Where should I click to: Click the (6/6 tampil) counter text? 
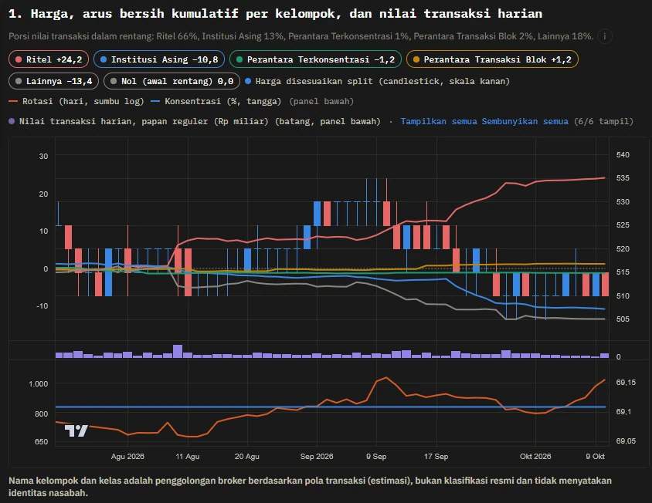(x=603, y=121)
